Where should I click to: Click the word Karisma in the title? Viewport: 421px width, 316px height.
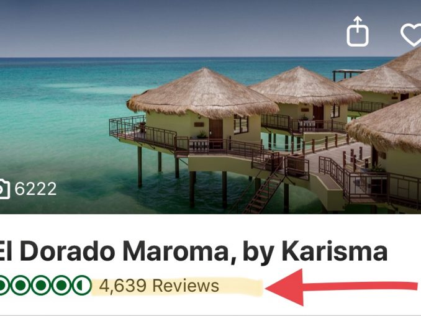pos(334,251)
